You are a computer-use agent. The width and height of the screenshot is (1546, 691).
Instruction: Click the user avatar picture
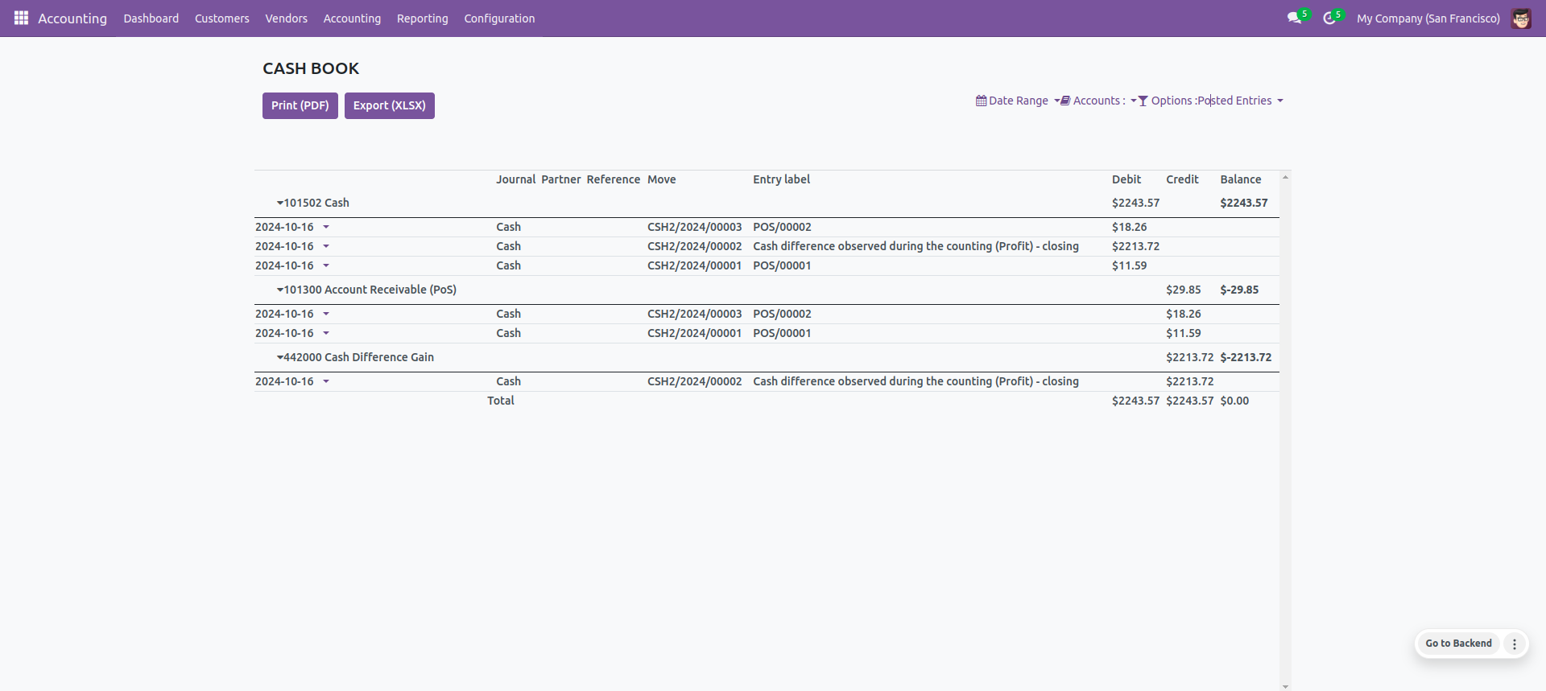coord(1520,19)
